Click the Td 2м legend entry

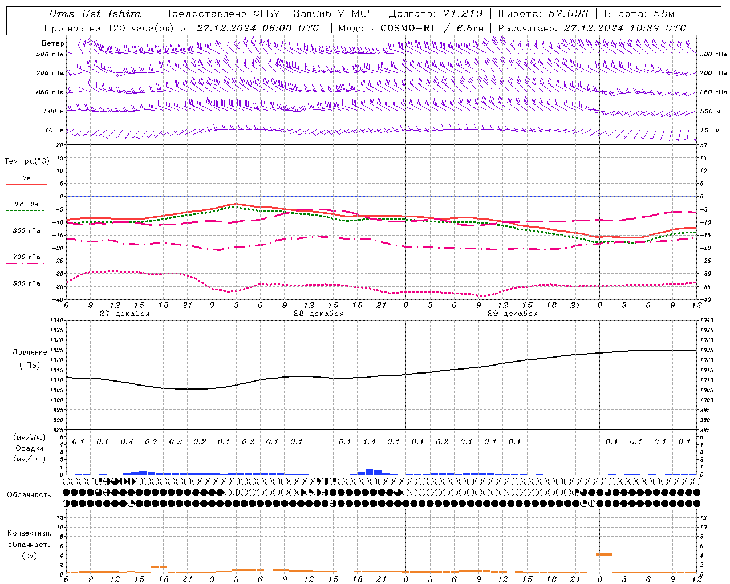pos(27,204)
